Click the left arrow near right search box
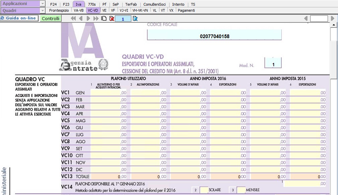 tap(306, 18)
